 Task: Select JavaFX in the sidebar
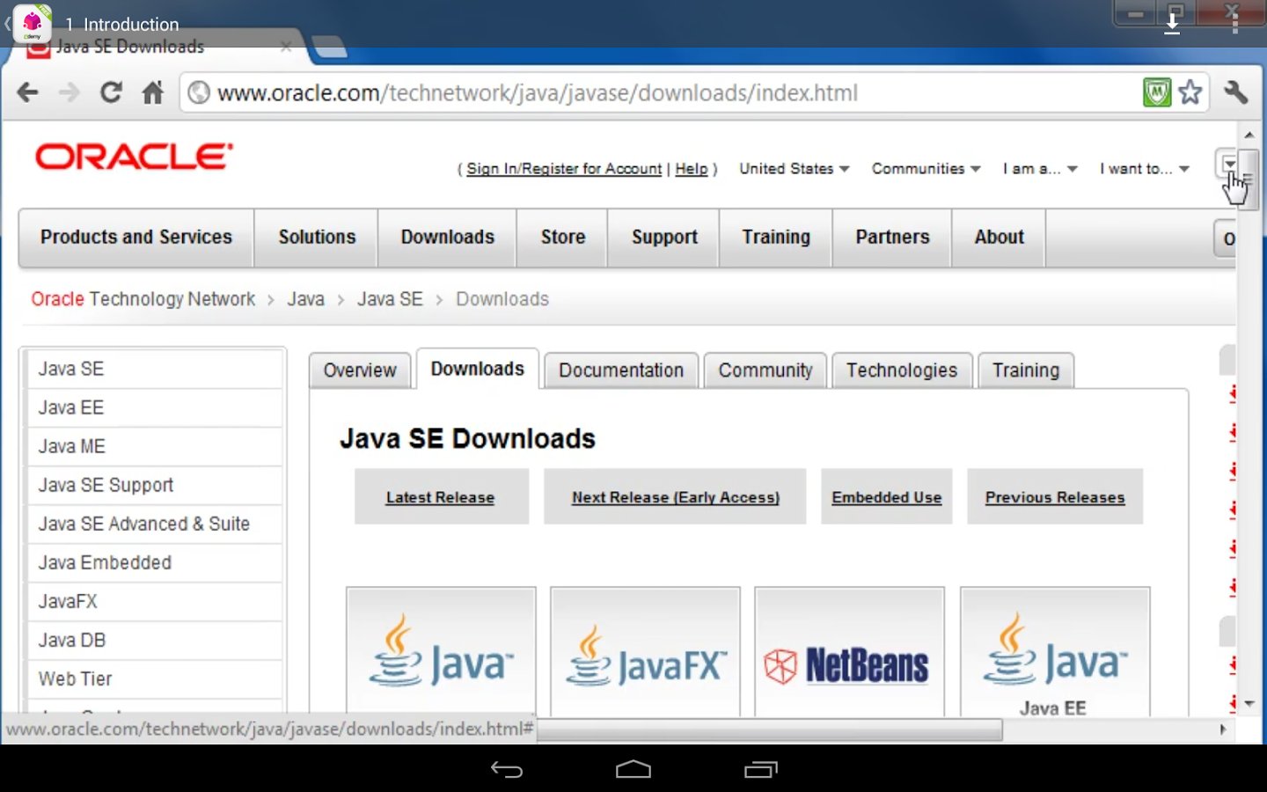154,601
